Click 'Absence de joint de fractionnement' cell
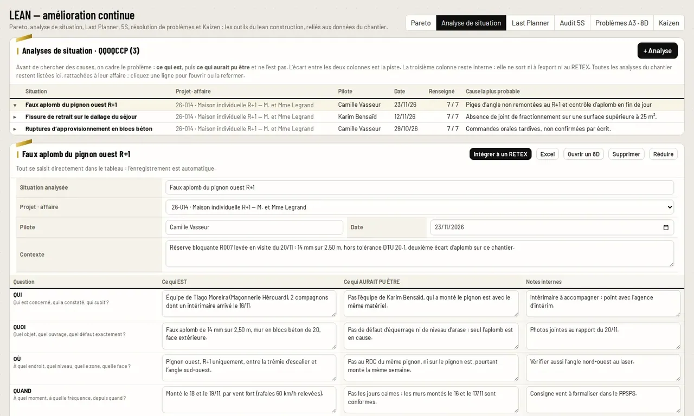 [x=561, y=116]
